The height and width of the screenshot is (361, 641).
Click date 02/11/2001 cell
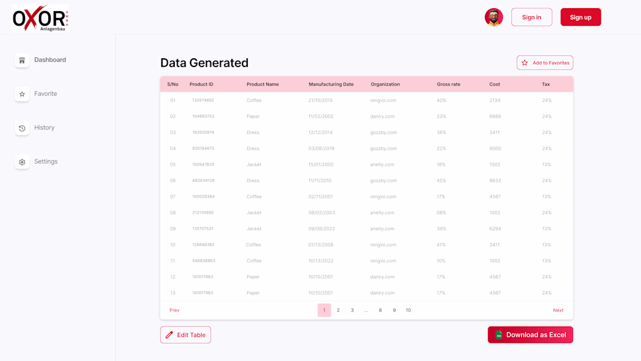pos(320,197)
